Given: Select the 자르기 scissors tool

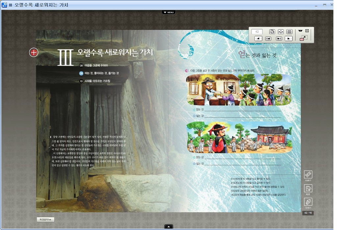Looking at the screenshot, I should pyautogui.click(x=308, y=175).
